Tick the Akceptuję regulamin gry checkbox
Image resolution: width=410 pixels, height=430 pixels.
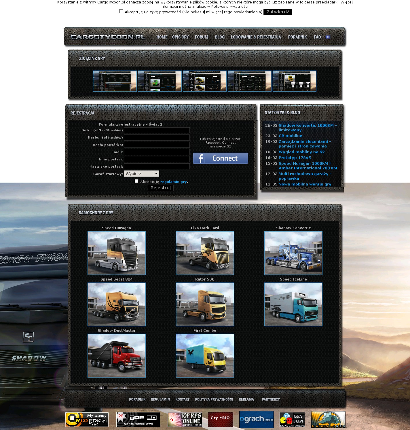[136, 181]
